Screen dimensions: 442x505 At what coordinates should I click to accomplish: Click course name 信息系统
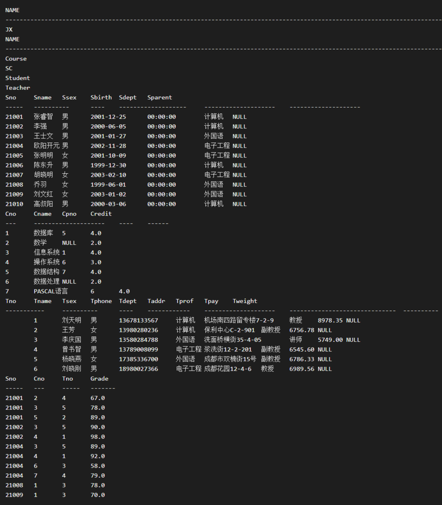click(46, 252)
